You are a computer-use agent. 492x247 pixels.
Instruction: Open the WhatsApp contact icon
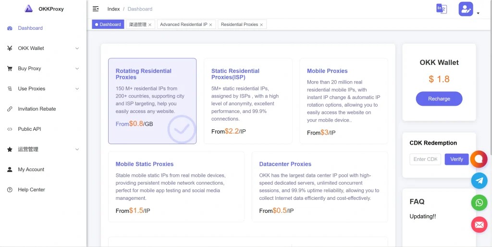click(479, 203)
